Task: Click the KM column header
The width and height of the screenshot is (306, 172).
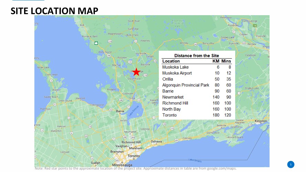Action: click(216, 61)
